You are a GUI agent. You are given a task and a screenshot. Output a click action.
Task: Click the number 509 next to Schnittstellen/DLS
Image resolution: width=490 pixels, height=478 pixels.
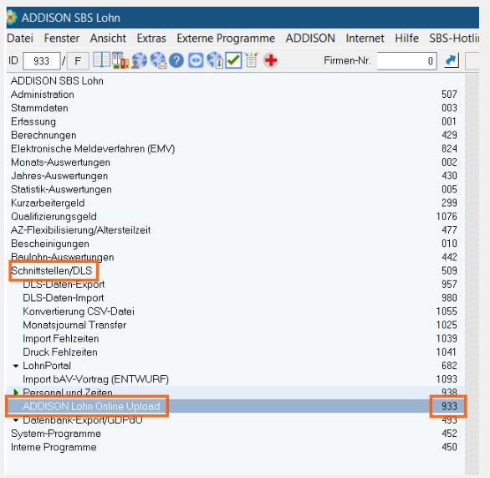pos(449,270)
